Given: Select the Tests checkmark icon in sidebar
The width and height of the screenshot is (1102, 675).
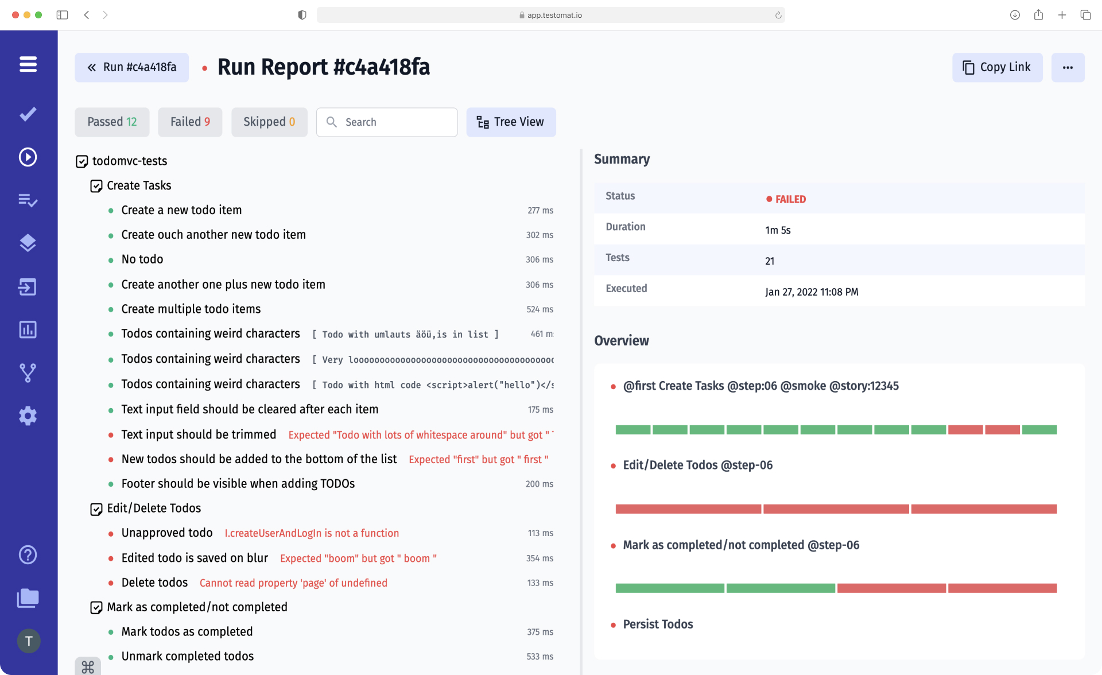Looking at the screenshot, I should point(28,114).
